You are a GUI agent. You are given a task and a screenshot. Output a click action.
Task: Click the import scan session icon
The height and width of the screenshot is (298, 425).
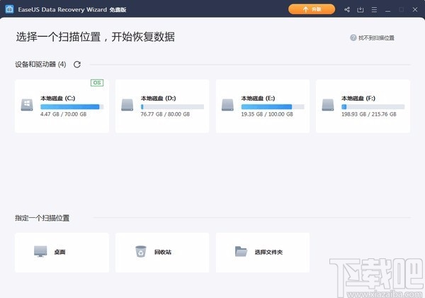tap(361, 10)
